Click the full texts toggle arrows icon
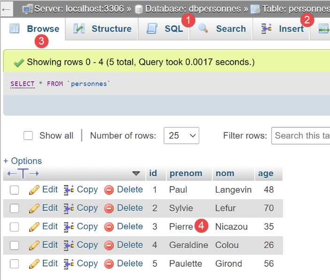This screenshot has height=280, width=330. pos(23,173)
